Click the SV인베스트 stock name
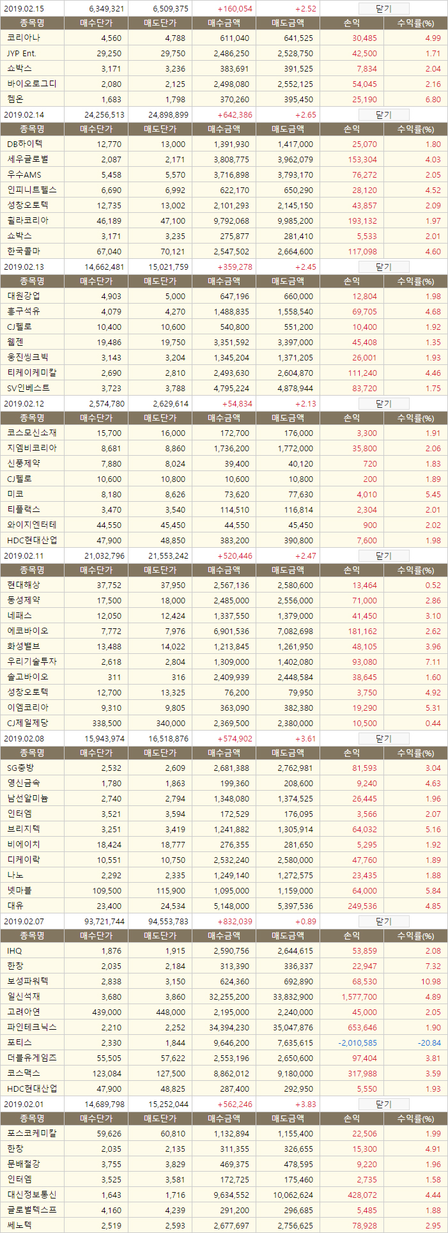448x1233 pixels. coord(28,388)
